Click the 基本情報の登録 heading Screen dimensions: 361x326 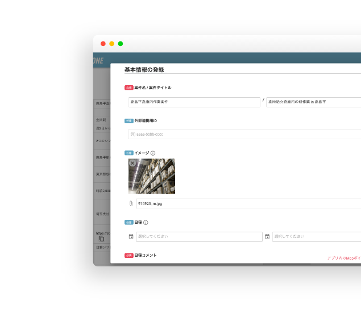point(144,70)
